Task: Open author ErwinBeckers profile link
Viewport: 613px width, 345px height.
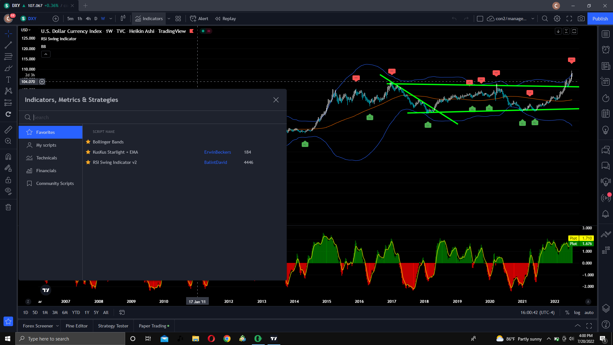Action: [217, 152]
